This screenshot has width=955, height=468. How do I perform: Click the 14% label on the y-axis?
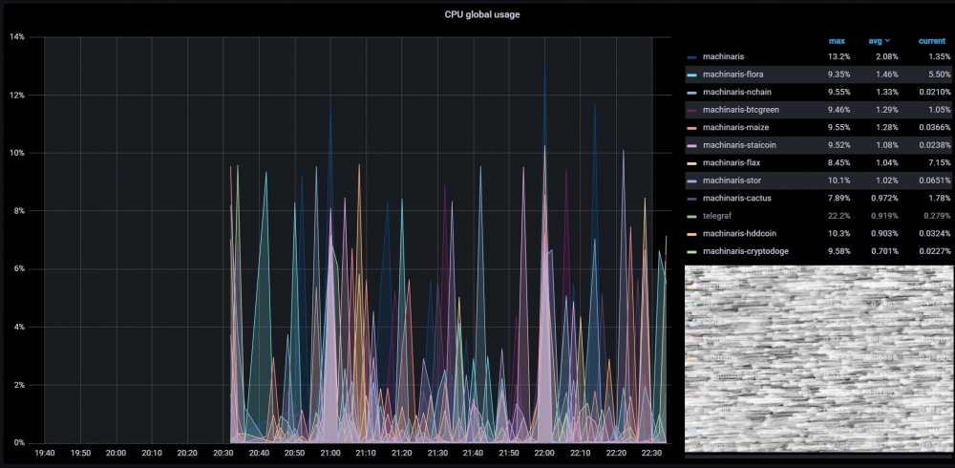tap(17, 37)
